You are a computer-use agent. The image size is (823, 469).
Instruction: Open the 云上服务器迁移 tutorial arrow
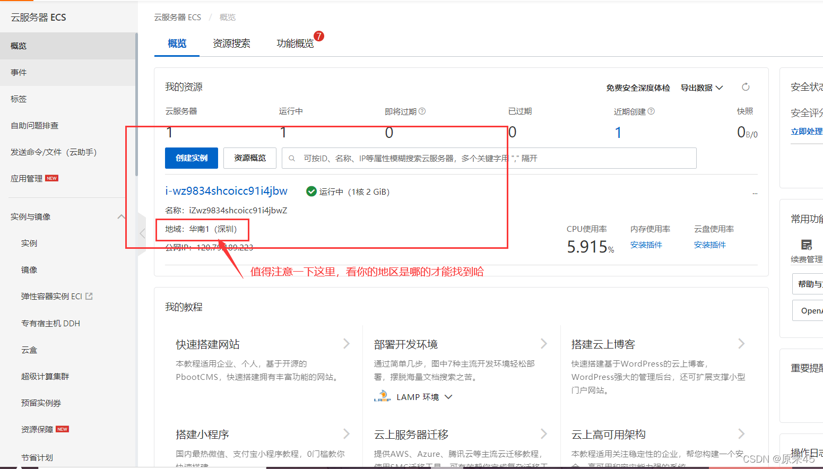coord(544,434)
